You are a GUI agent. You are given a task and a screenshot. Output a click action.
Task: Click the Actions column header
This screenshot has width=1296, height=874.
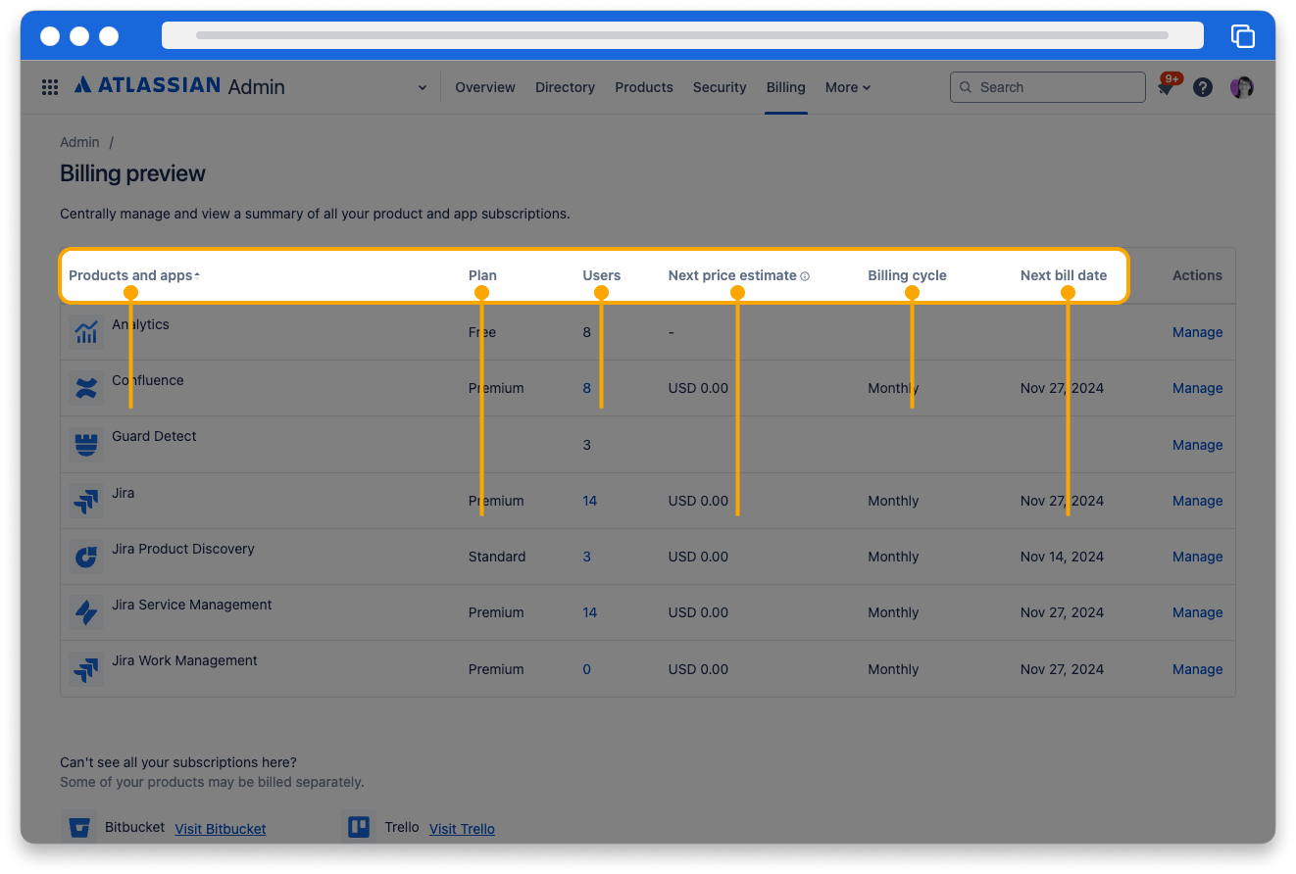pos(1197,275)
